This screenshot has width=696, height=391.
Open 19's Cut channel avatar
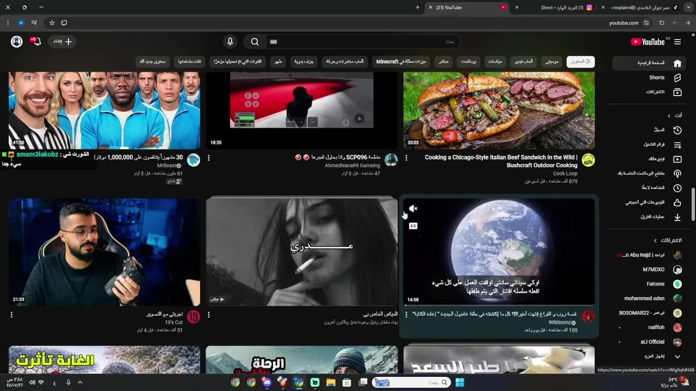pos(194,317)
